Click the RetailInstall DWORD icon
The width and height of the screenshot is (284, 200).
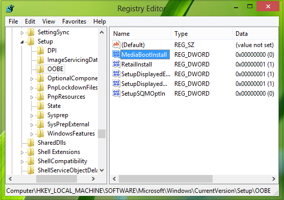click(116, 64)
